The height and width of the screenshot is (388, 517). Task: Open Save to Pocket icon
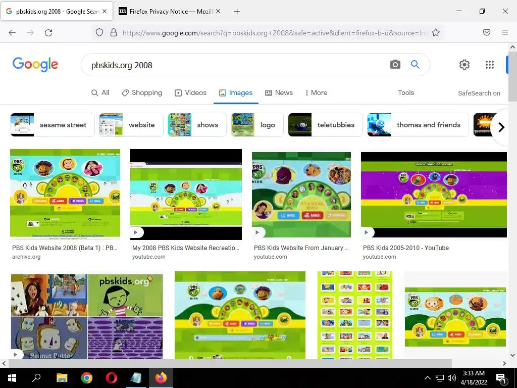coord(487,32)
